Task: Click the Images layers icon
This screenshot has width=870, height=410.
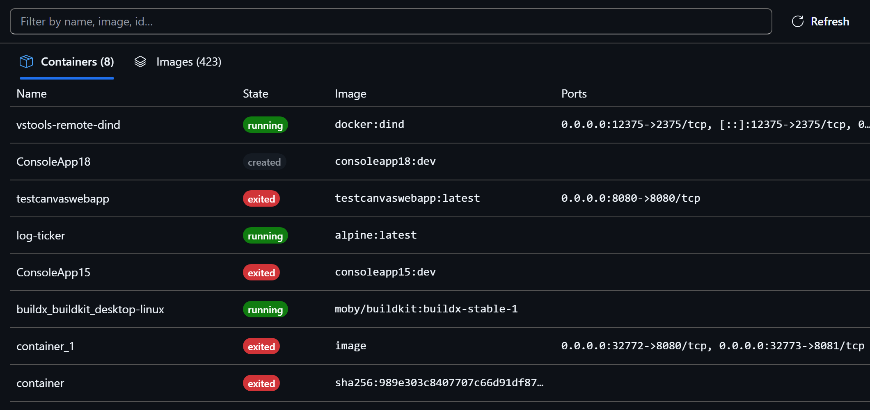Action: coord(140,61)
